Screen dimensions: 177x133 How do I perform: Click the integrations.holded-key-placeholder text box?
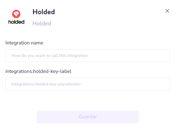click(x=46, y=84)
